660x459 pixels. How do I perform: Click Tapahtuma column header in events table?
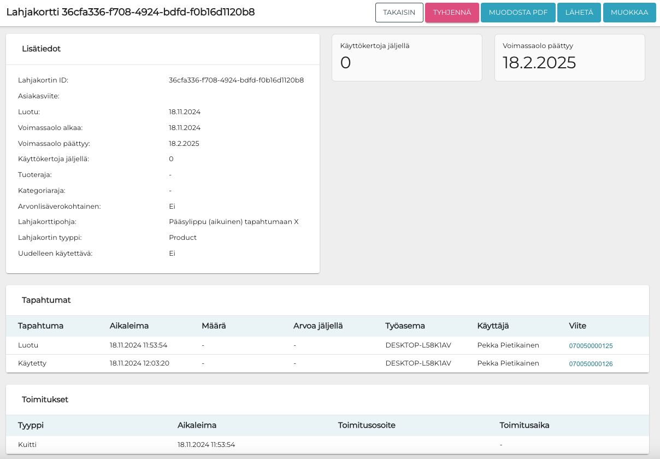pos(40,326)
